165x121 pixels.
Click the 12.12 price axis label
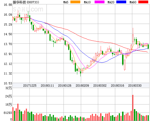click(8, 64)
